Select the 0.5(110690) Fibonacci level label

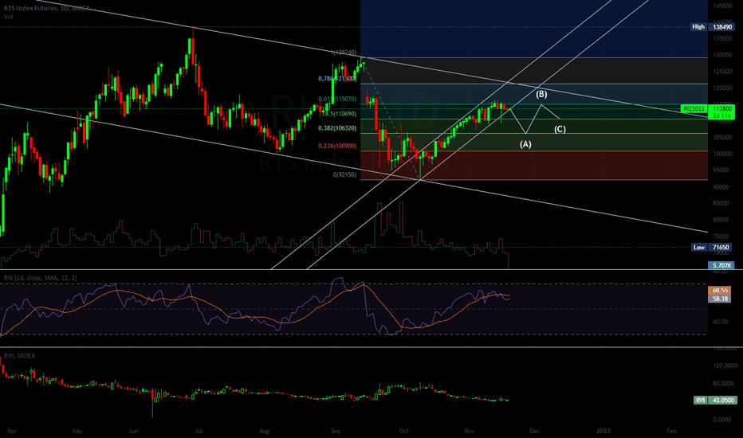coord(338,114)
